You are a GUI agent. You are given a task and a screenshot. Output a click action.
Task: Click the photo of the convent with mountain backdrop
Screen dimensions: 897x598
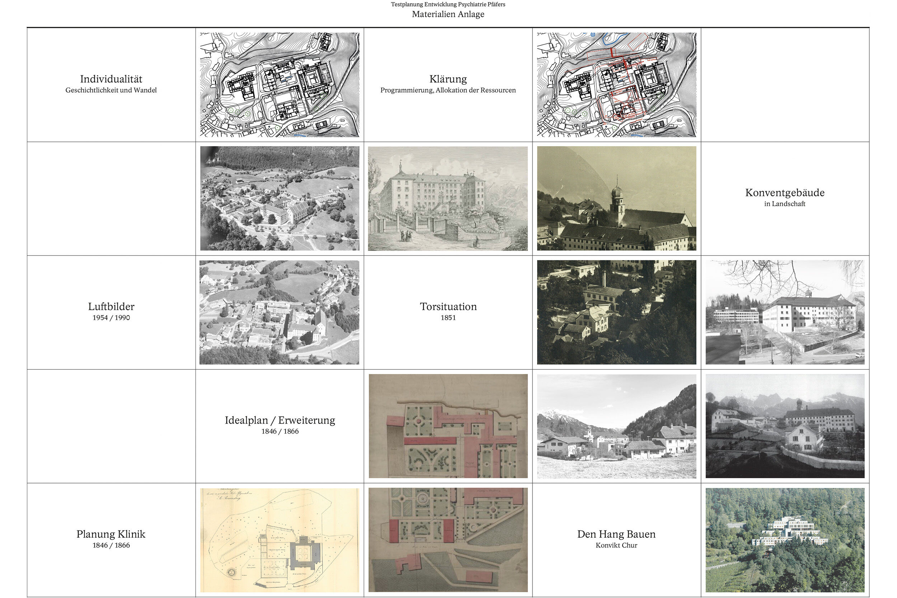click(785, 426)
